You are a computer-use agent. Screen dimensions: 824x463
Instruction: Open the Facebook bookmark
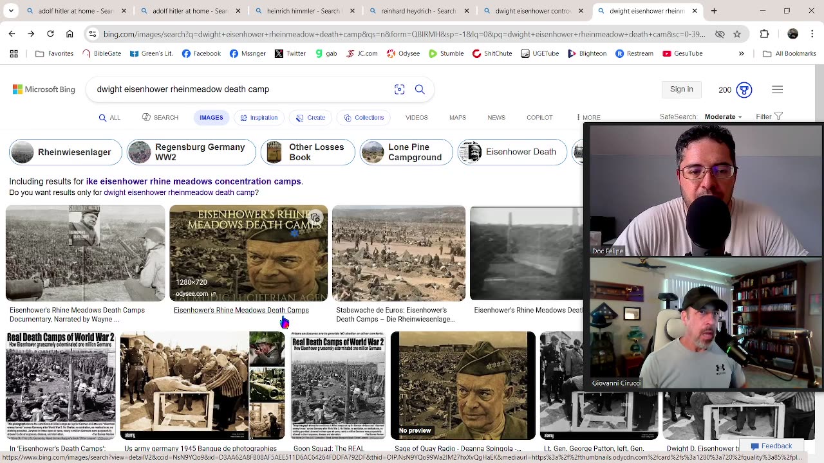[x=201, y=53]
